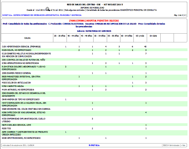
Task: Click the INFORME DE MORBILIDAD subtitle
Action: coord(92,8)
